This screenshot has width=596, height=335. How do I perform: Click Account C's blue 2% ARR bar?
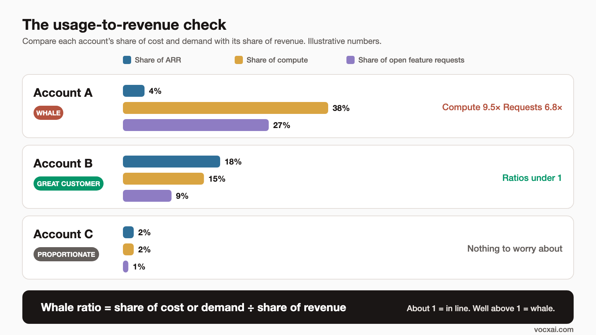pyautogui.click(x=128, y=232)
